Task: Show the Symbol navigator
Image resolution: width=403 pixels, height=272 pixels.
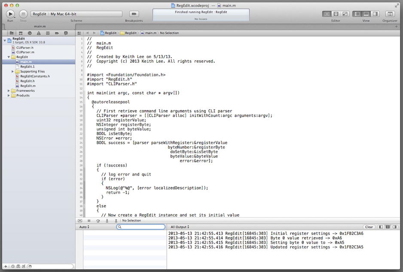Action: point(21,33)
